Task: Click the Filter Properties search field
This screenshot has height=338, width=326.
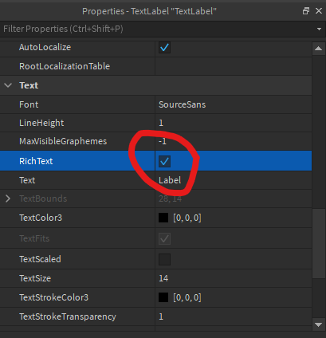Action: [157, 29]
